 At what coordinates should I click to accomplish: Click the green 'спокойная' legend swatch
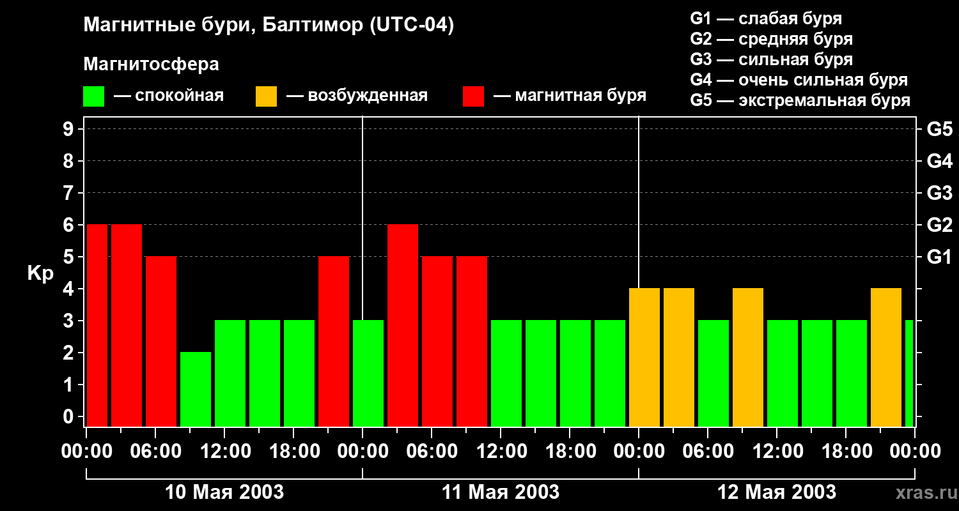click(93, 96)
